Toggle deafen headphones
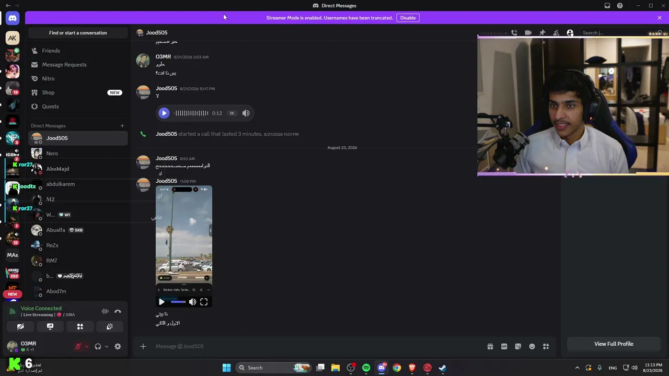The width and height of the screenshot is (669, 376). (x=98, y=347)
